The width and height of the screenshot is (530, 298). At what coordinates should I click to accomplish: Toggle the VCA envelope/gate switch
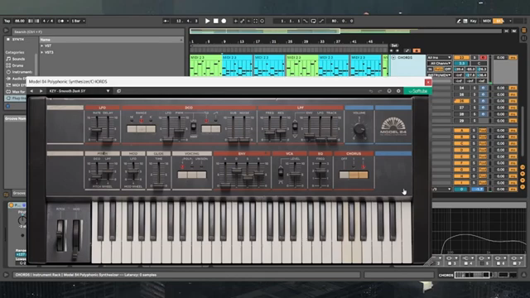coord(281,172)
